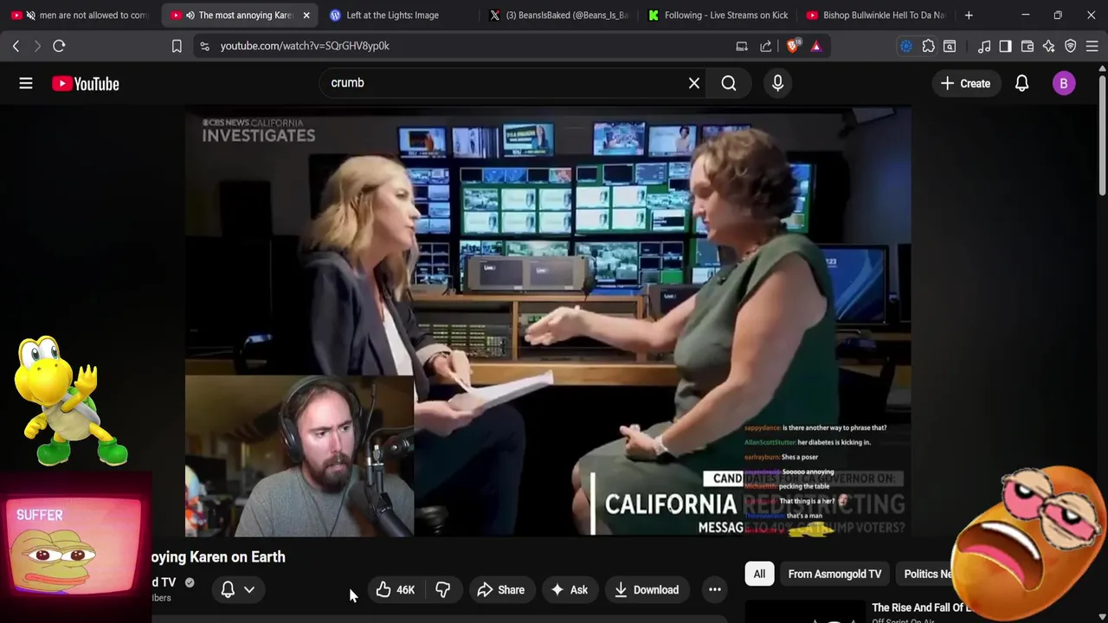Go back in browser history

click(x=16, y=46)
